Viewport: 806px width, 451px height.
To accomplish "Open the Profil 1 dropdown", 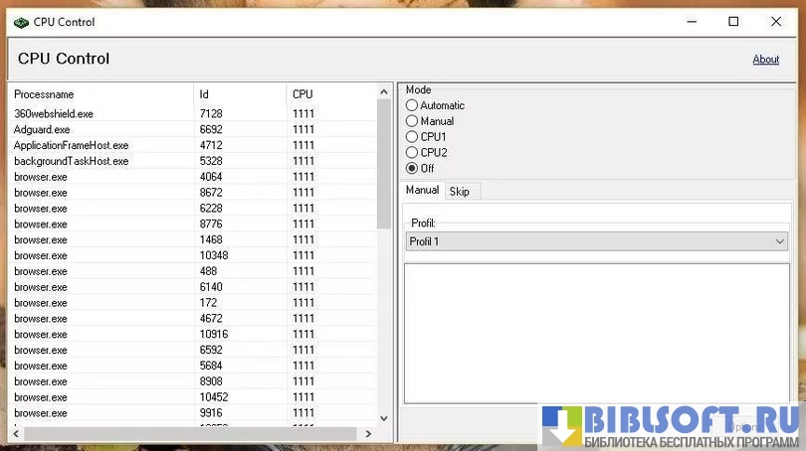I will (x=596, y=241).
